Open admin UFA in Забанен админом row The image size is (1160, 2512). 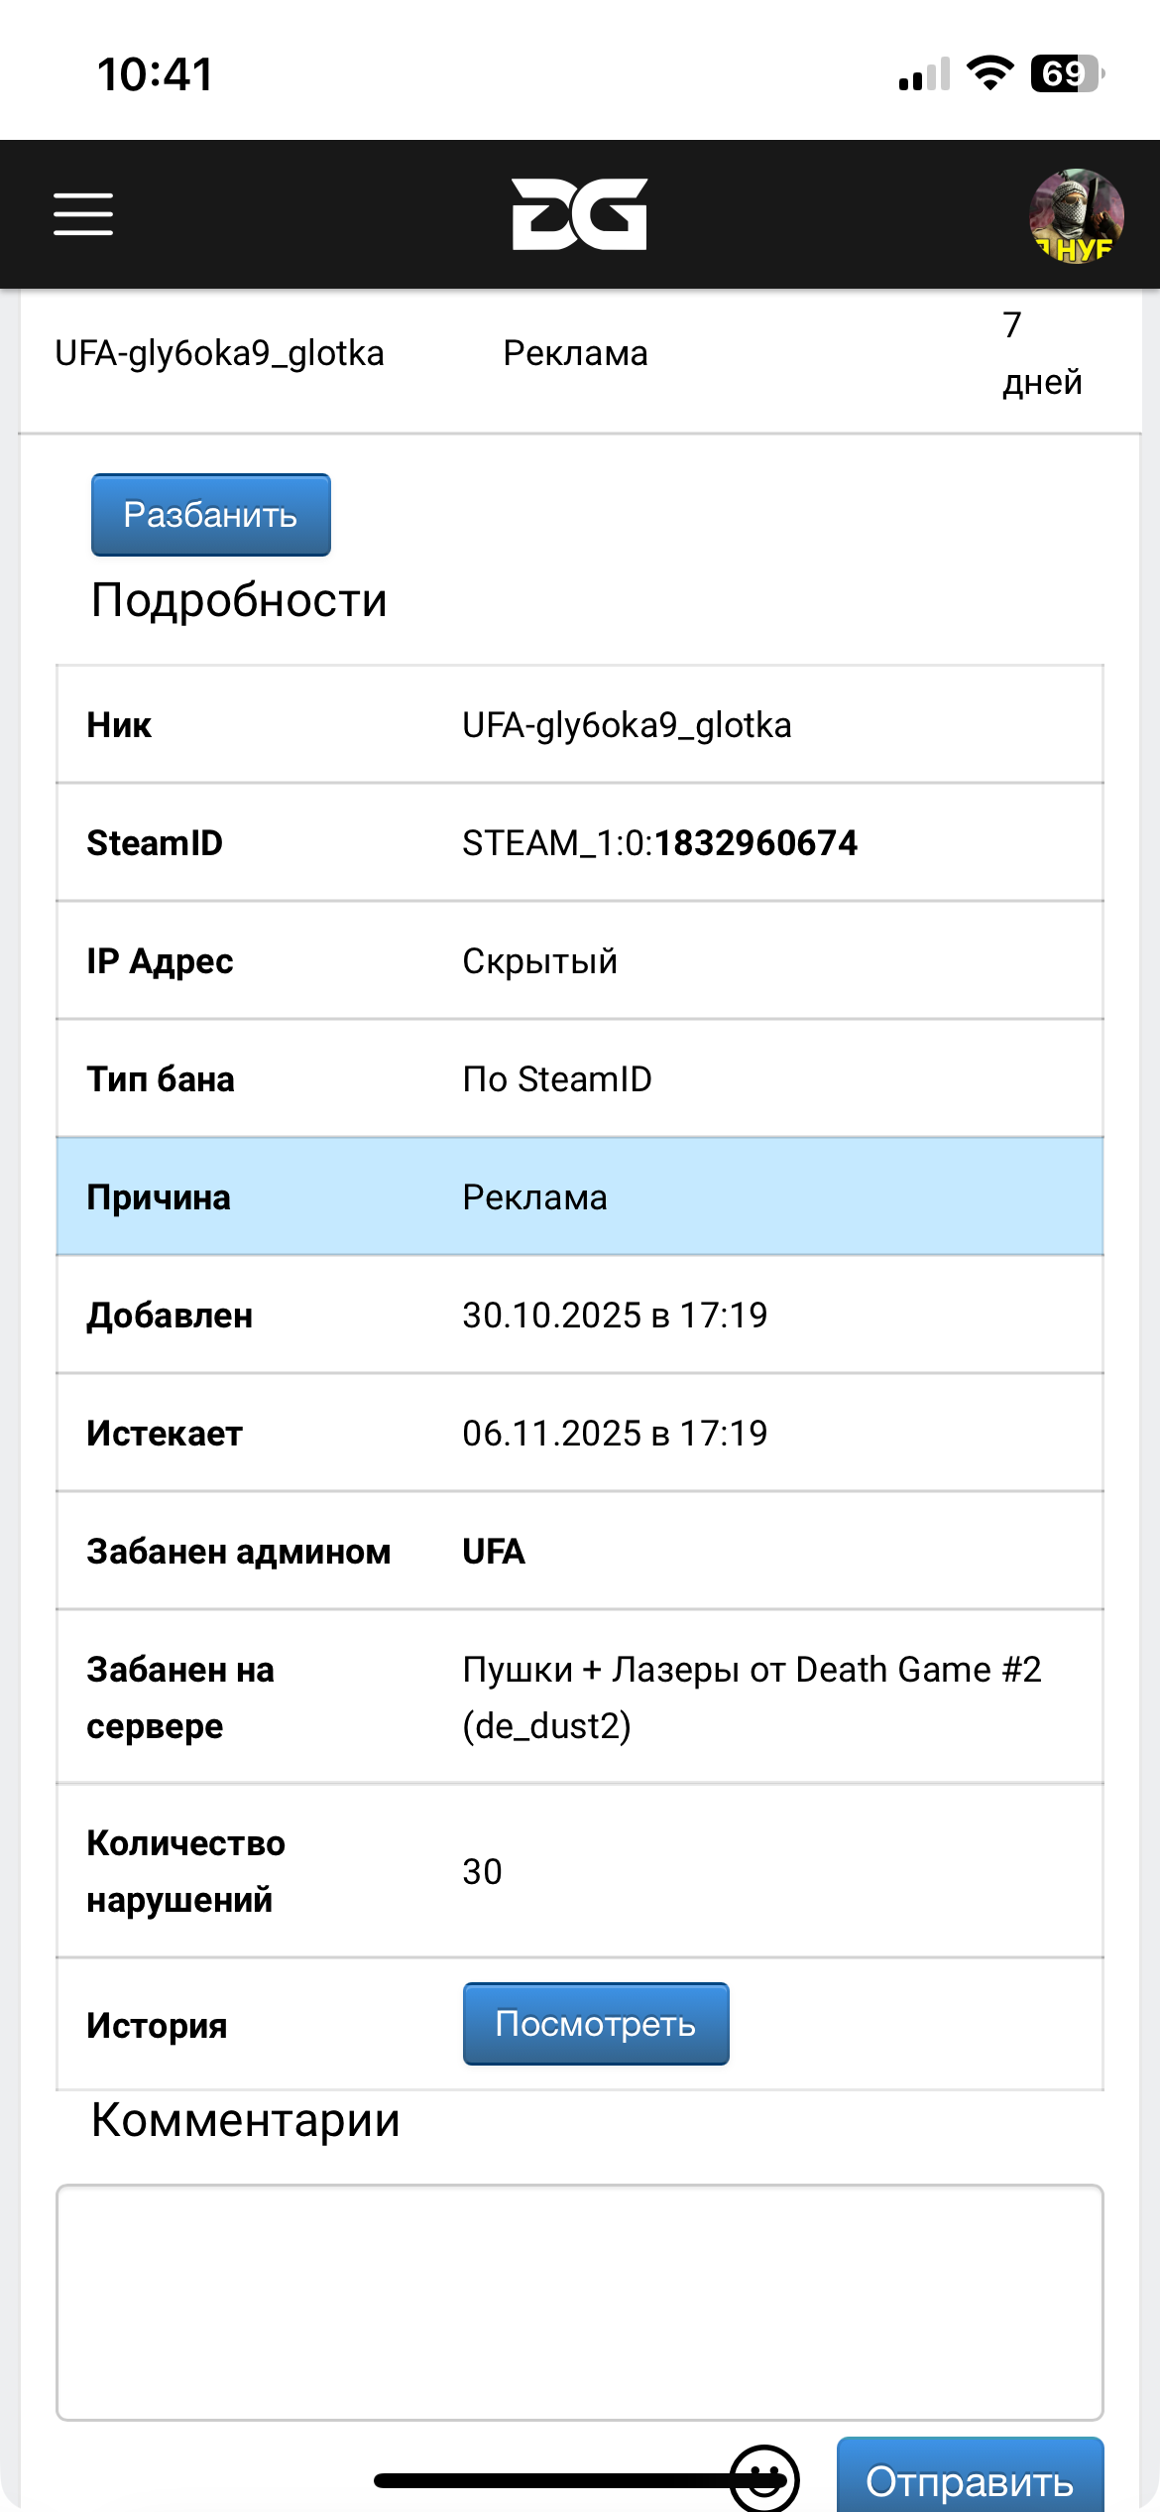pyautogui.click(x=494, y=1552)
